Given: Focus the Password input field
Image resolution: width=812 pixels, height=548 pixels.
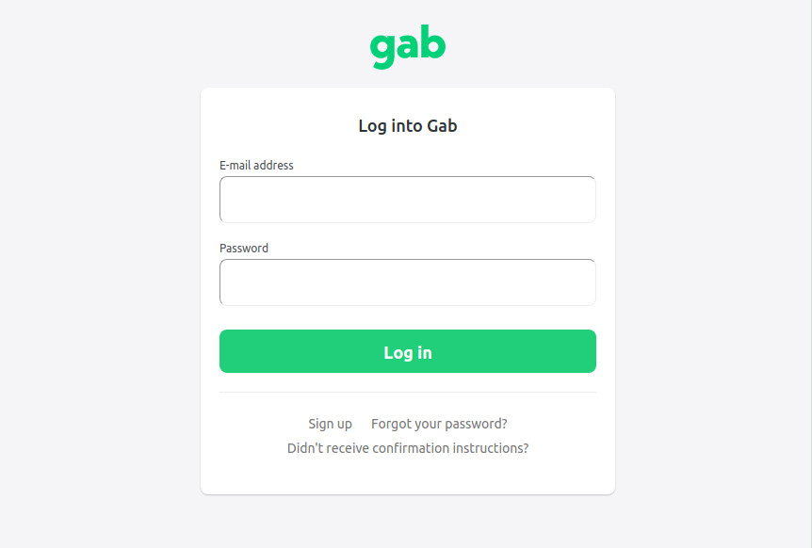Looking at the screenshot, I should point(407,282).
